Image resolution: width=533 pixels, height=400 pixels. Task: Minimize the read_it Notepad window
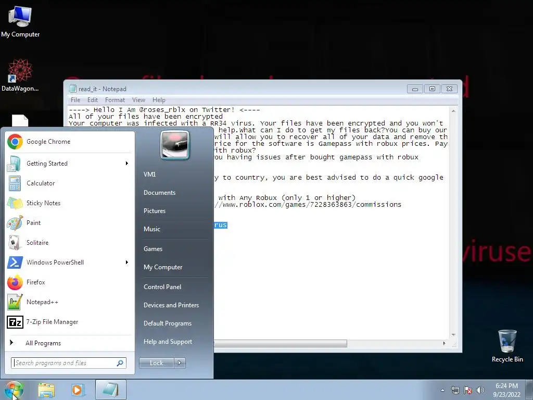pyautogui.click(x=415, y=89)
